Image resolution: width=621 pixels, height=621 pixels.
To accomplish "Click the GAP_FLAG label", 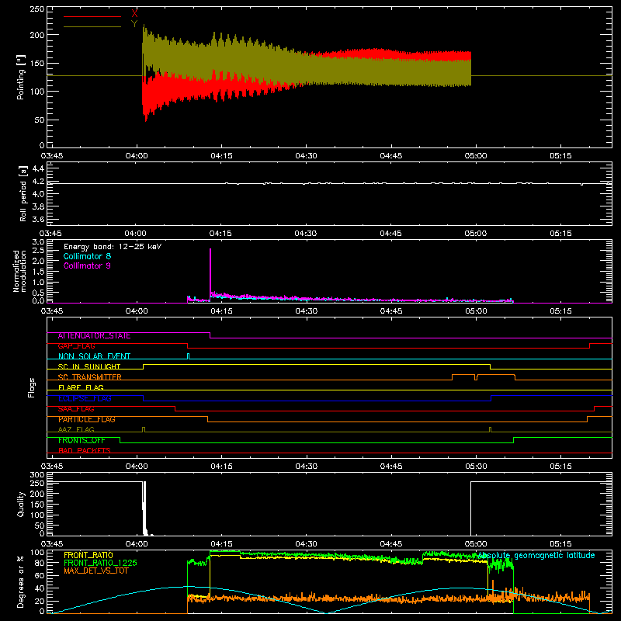I will [76, 346].
